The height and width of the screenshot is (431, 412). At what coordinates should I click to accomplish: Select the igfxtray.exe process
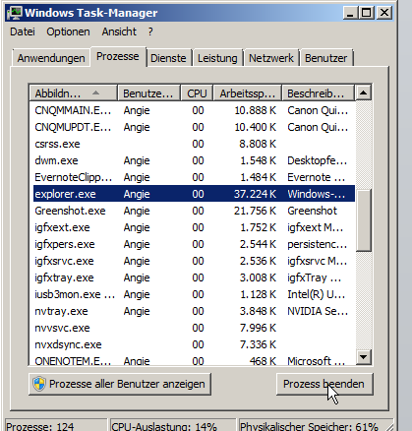(x=194, y=277)
